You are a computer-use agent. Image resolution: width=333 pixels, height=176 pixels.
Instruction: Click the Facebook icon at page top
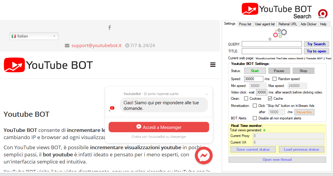(x=110, y=27)
